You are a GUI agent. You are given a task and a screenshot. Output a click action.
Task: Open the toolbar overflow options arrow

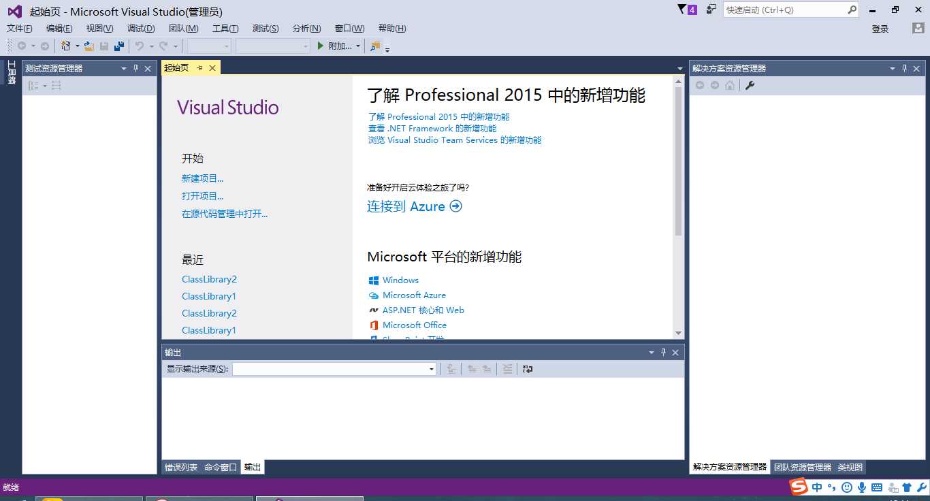[x=387, y=49]
